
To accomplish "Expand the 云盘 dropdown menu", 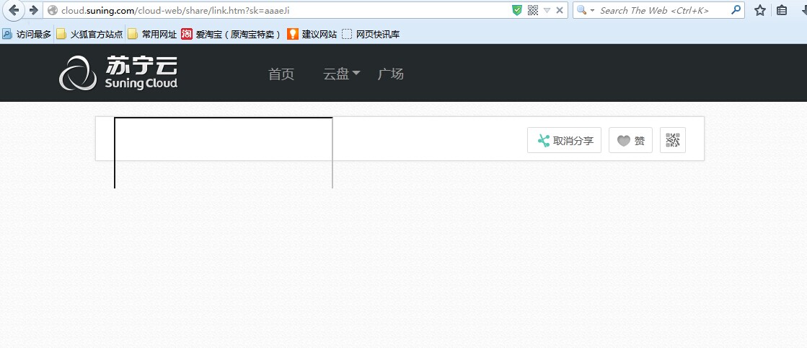I will pos(342,74).
